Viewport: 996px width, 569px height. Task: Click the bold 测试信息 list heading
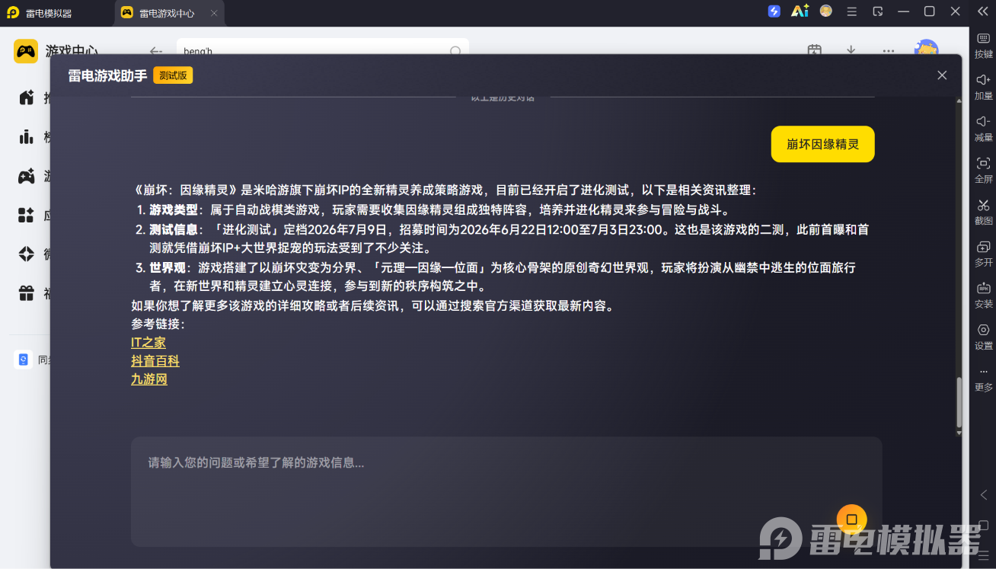coord(174,229)
